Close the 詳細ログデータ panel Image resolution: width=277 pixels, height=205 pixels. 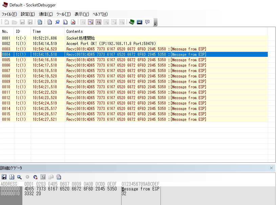point(271,168)
